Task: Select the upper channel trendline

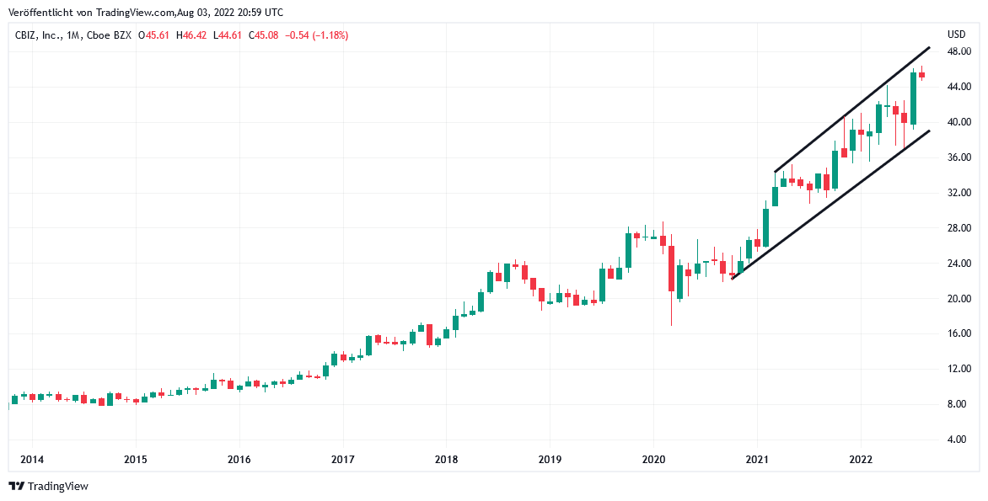Action: point(851,109)
